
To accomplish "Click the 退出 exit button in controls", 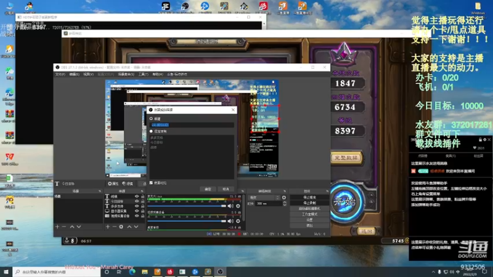I will [309, 225].
